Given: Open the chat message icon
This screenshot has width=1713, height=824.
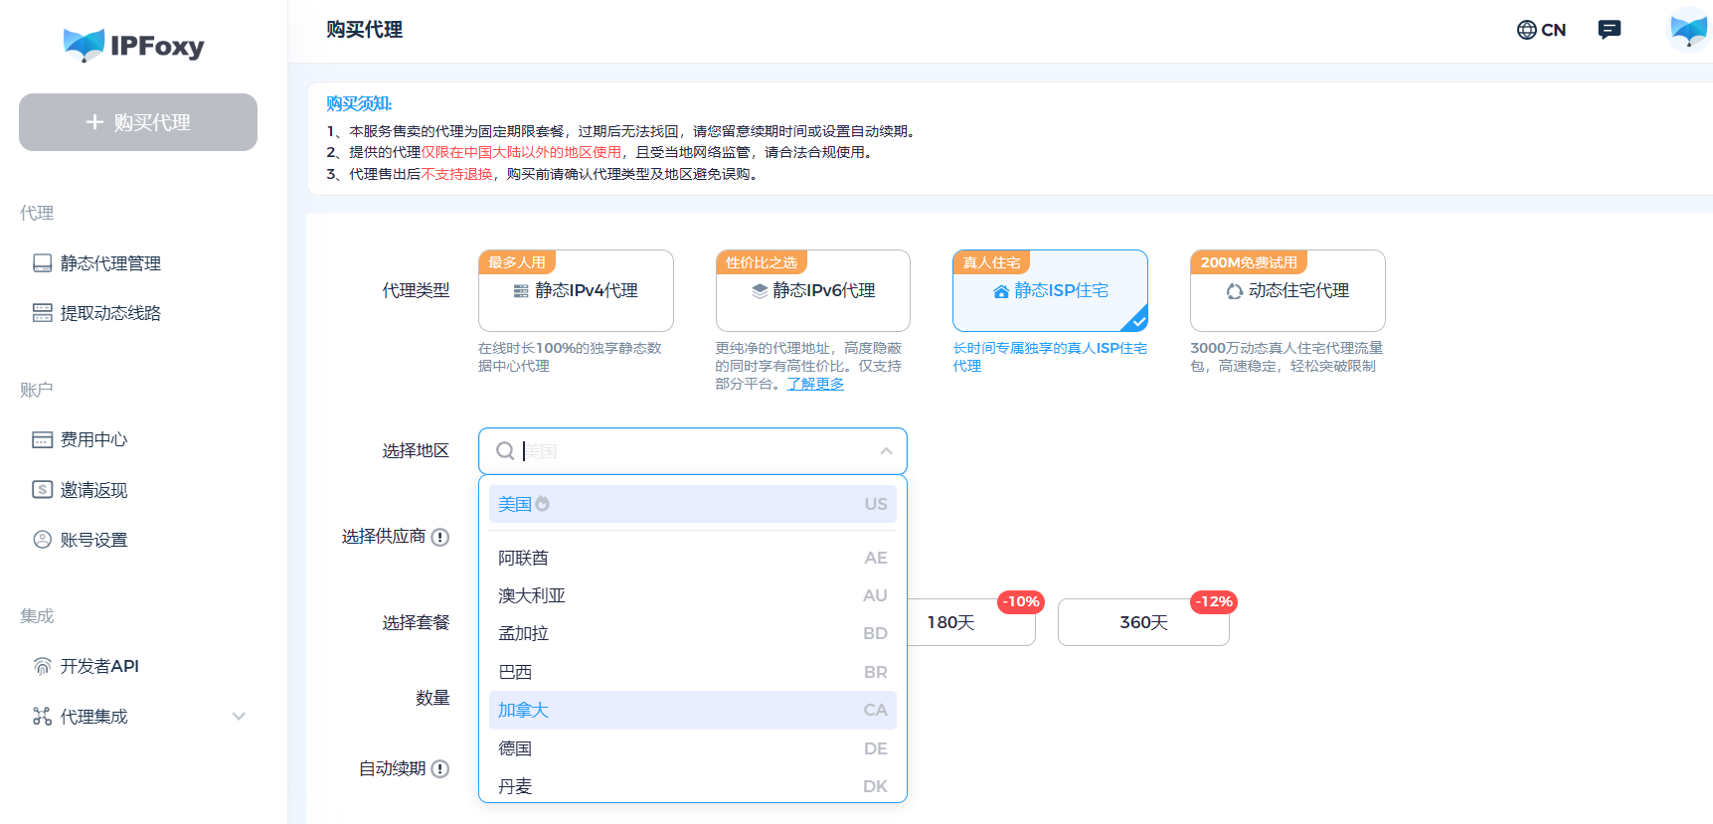Looking at the screenshot, I should point(1609,30).
